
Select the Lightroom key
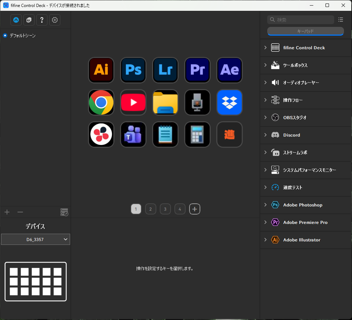pos(165,70)
